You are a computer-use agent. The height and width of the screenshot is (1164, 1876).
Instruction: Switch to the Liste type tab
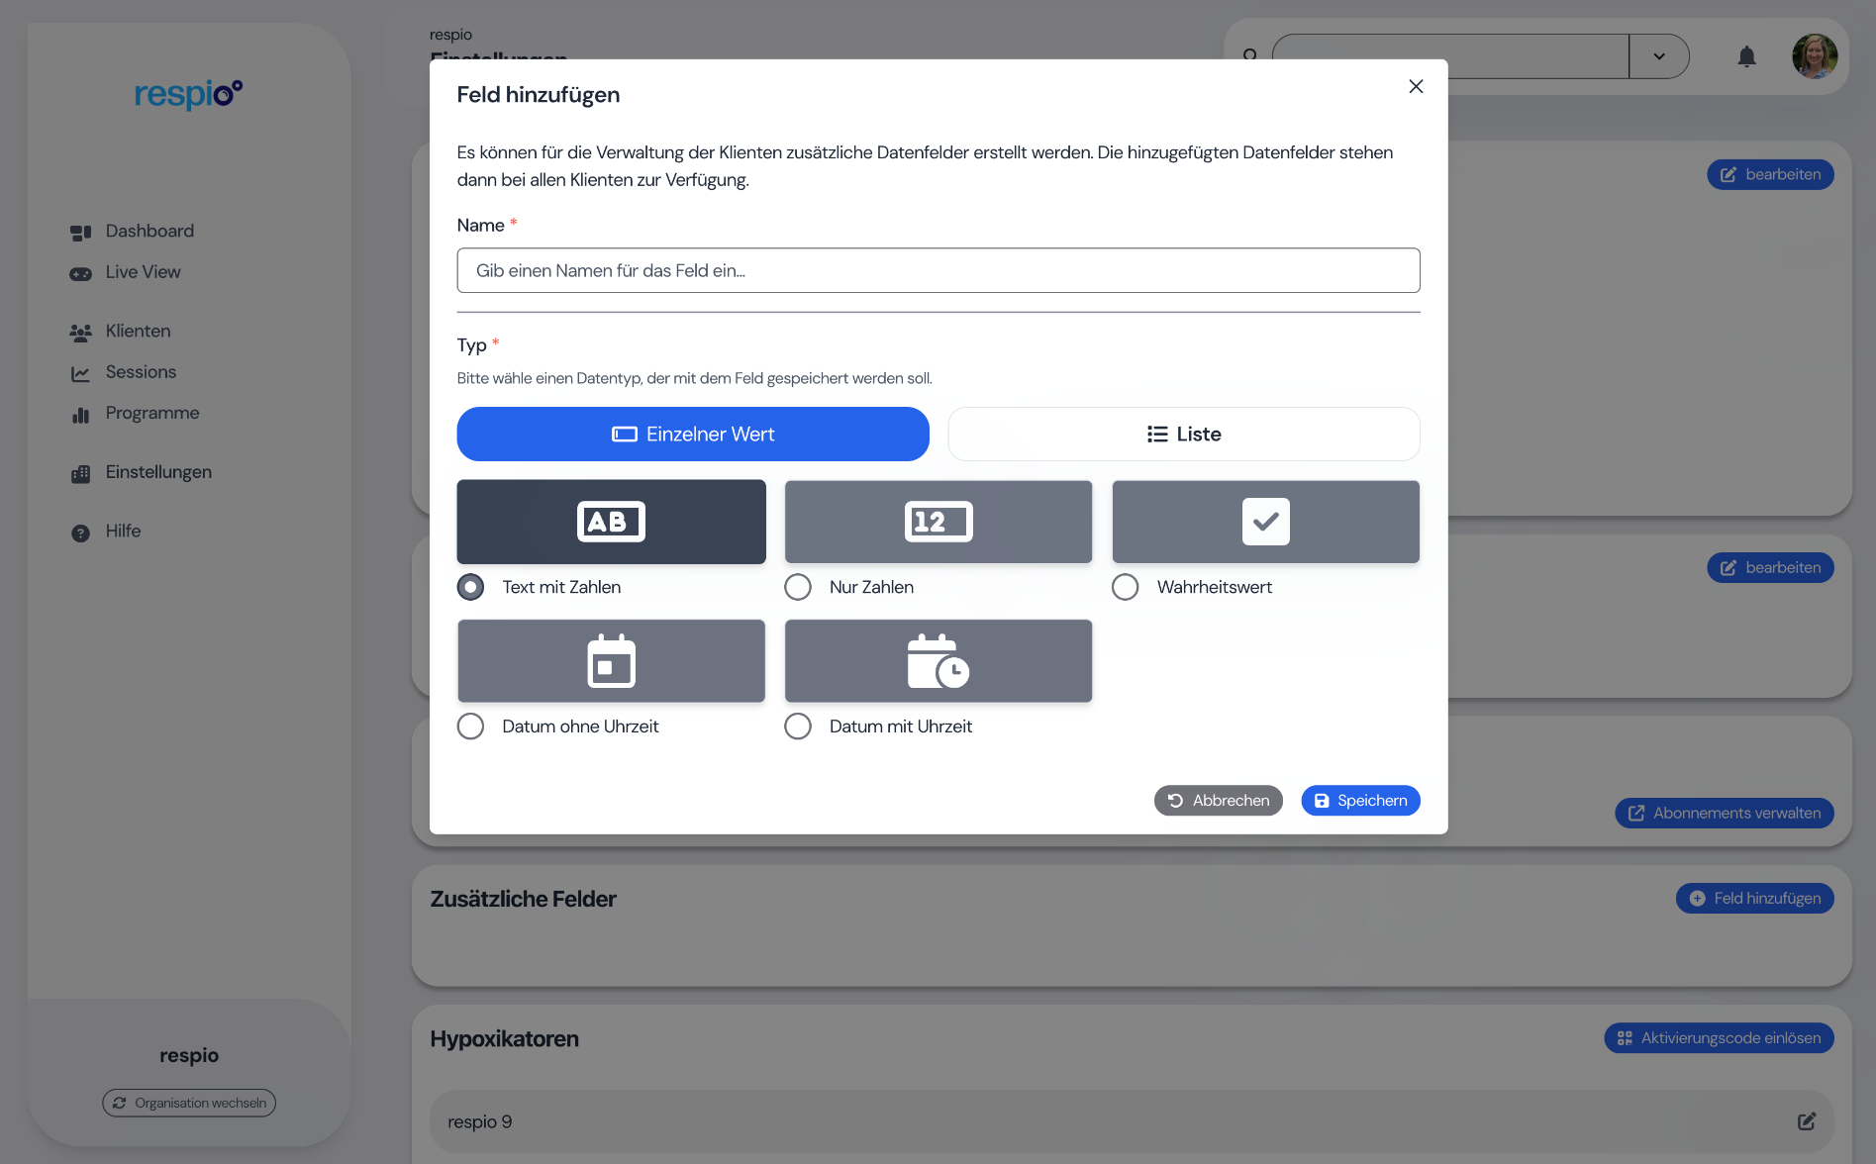tap(1183, 435)
